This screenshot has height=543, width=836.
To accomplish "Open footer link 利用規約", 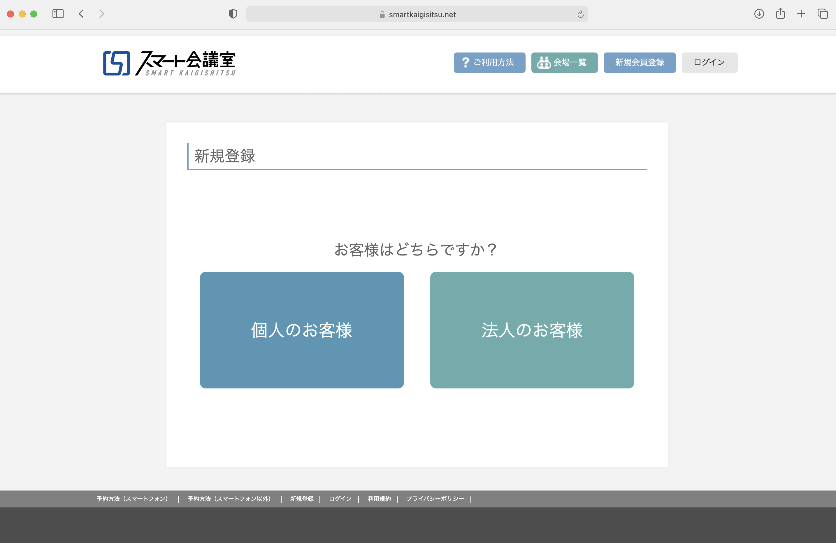I will click(379, 499).
